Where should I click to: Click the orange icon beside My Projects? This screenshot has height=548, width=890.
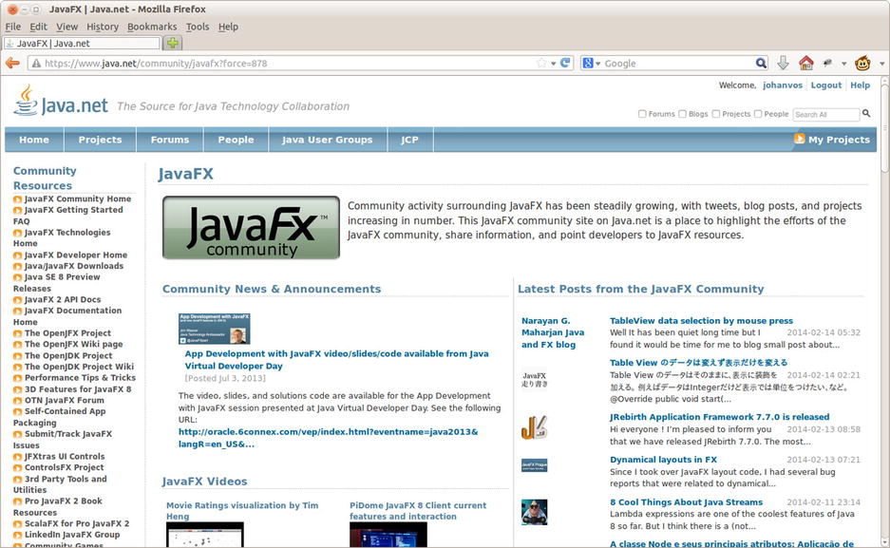(799, 139)
